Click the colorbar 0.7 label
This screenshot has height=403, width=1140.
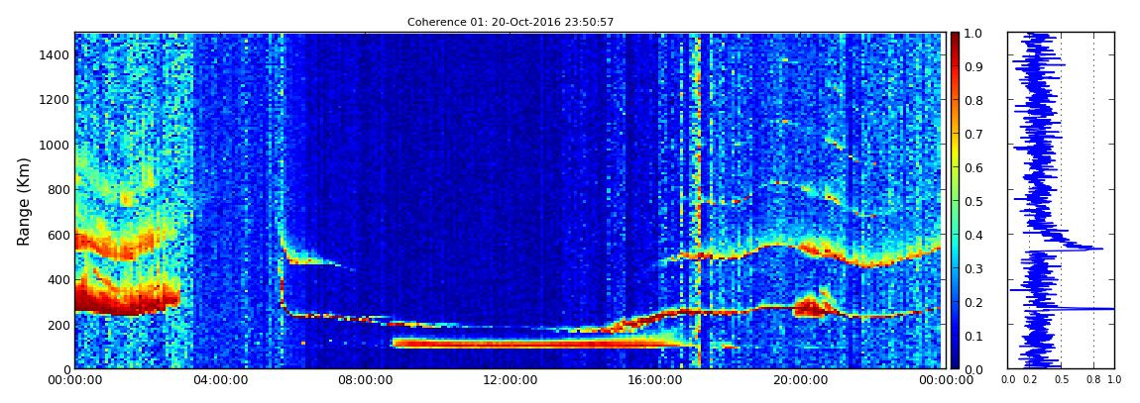point(972,135)
